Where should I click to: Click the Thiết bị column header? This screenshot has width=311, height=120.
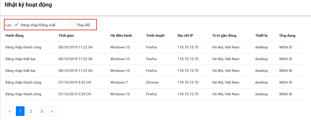[261, 35]
